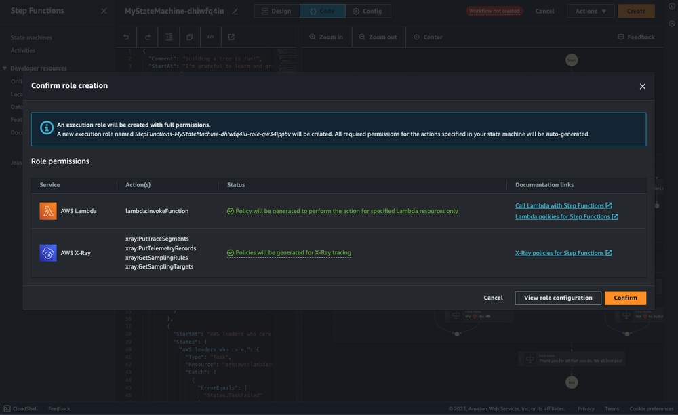Select xray:PutTelemetryRecords action text
Viewport: 678px width, 415px height.
pos(161,248)
